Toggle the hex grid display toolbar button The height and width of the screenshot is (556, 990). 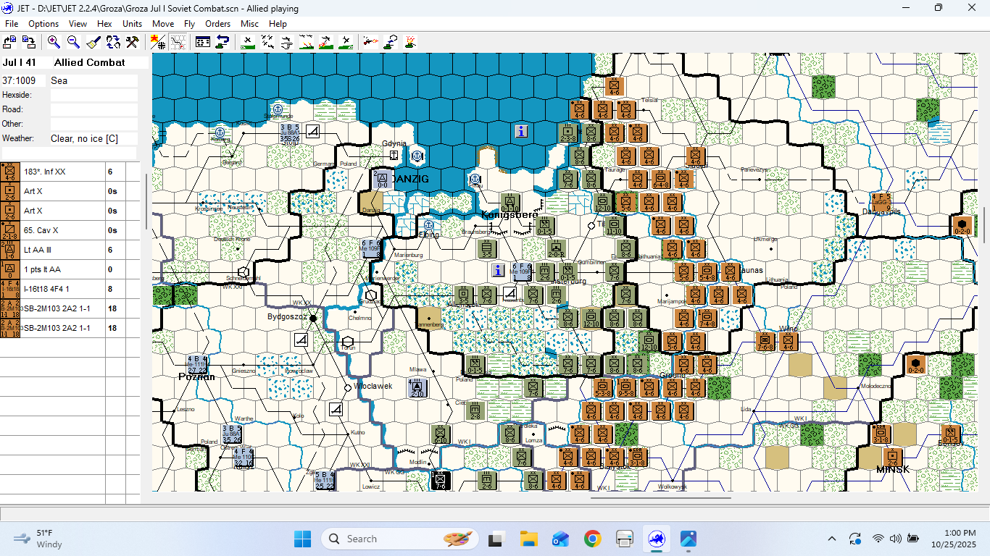point(178,42)
